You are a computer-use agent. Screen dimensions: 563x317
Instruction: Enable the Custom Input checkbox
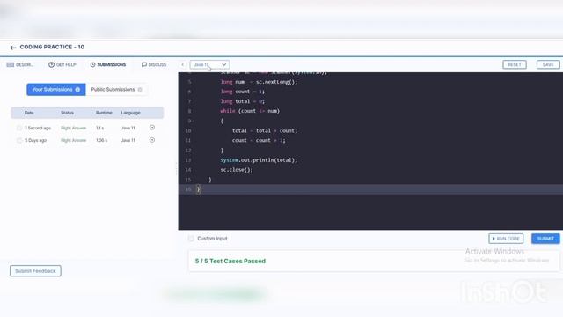pyautogui.click(x=191, y=239)
